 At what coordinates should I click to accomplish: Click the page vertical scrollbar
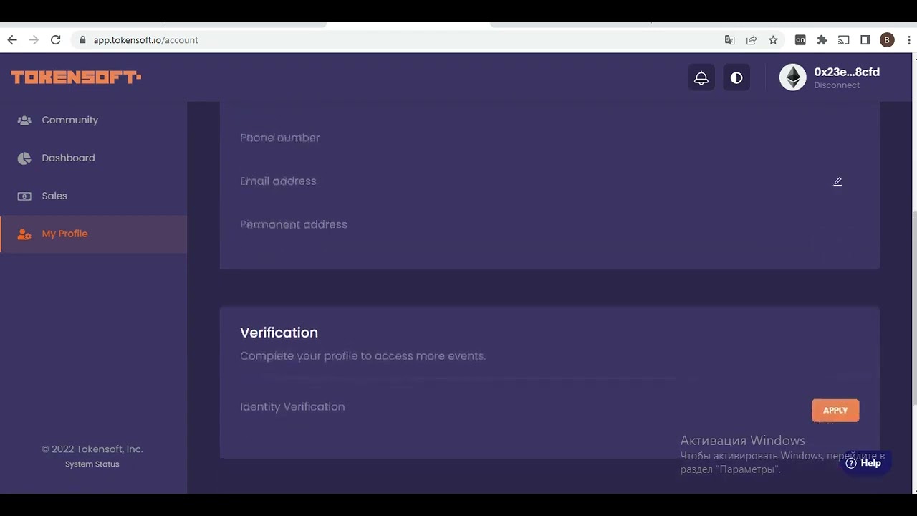click(x=913, y=308)
